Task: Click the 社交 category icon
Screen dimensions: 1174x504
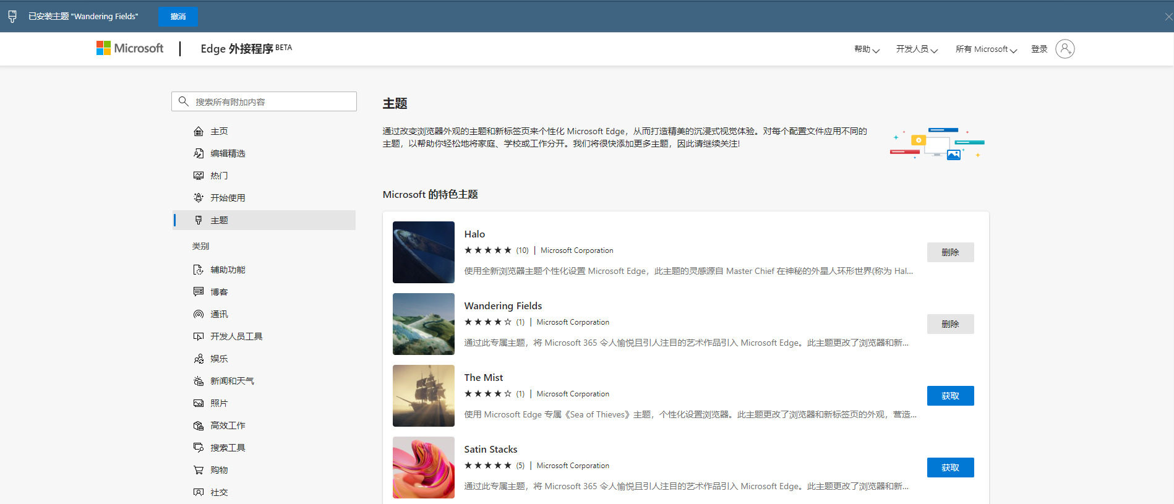Action: (x=199, y=492)
